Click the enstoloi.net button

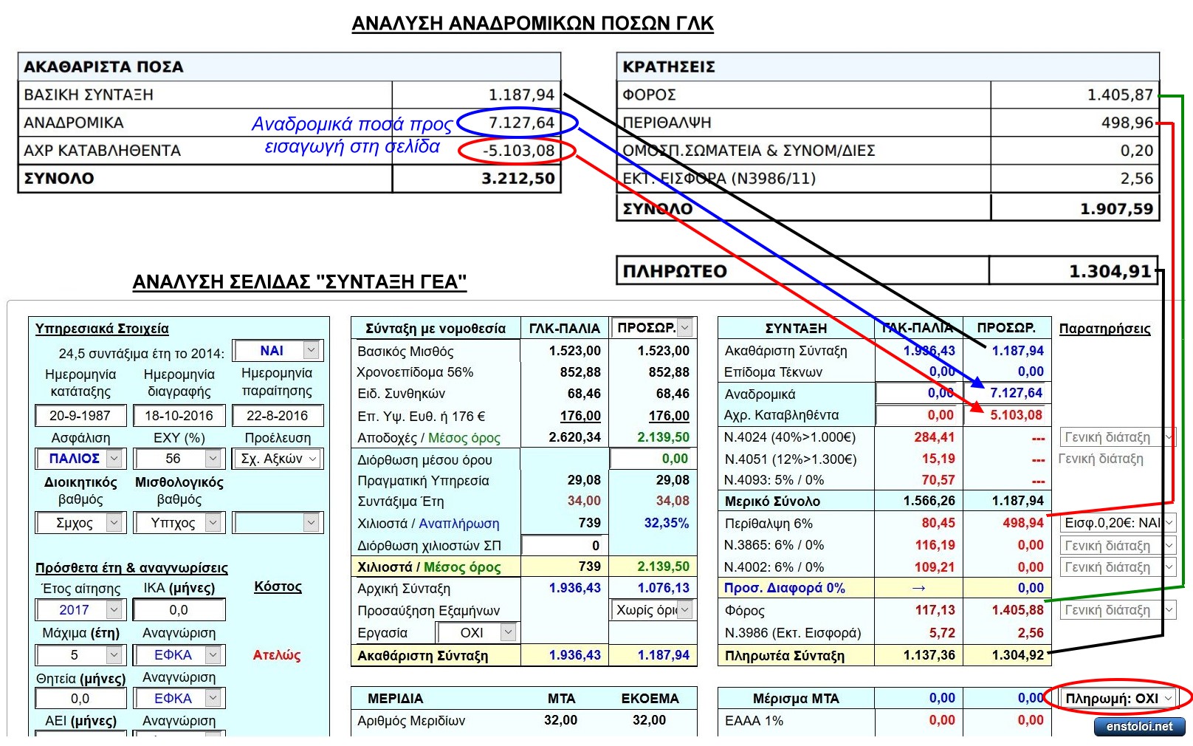(1139, 727)
